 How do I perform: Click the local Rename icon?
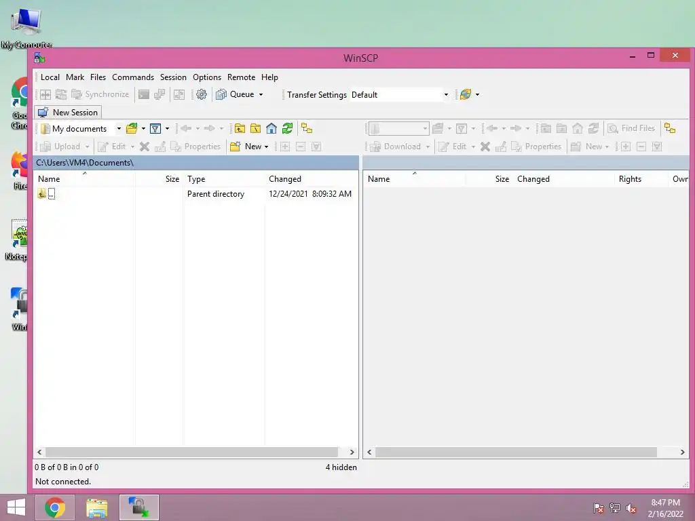pos(160,147)
